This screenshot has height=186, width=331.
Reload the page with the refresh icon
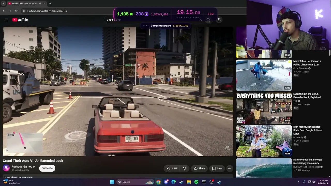point(16,11)
